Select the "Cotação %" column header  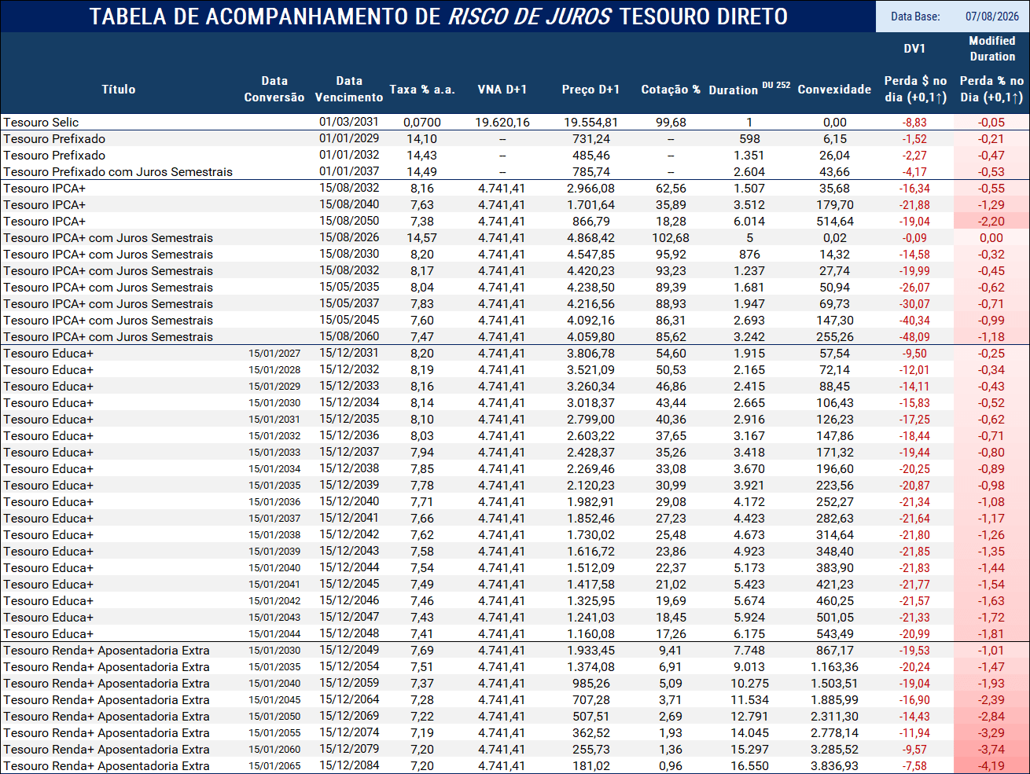pyautogui.click(x=671, y=90)
